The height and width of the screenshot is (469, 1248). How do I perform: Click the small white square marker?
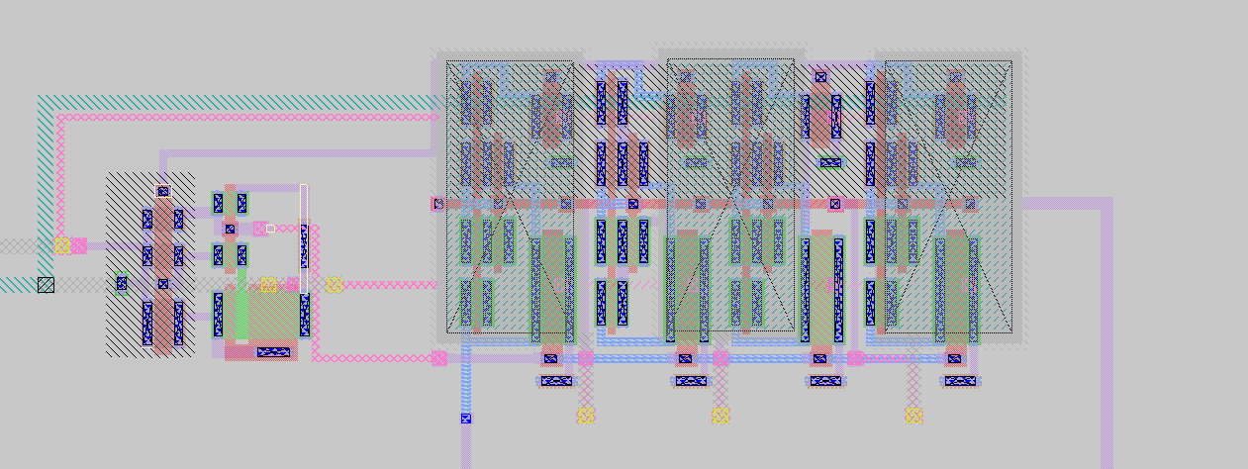[270, 229]
